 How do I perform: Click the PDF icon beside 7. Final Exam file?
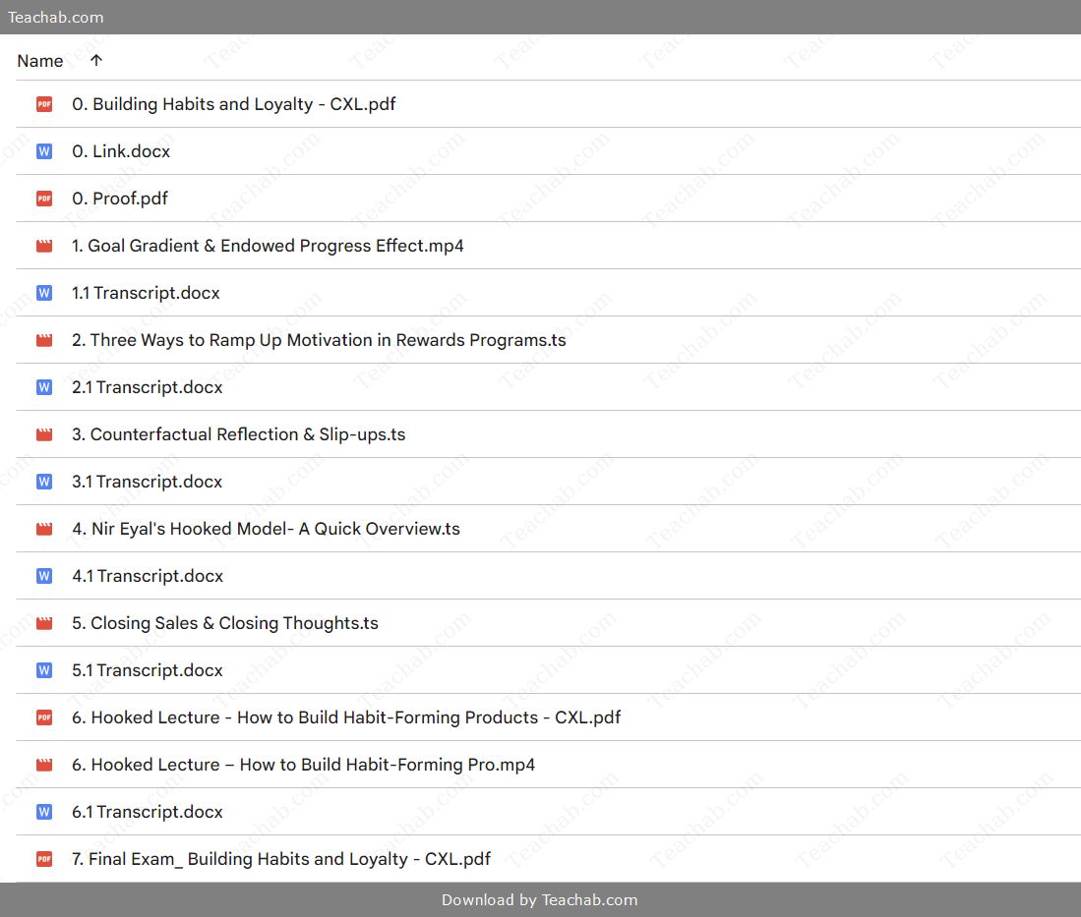tap(44, 859)
